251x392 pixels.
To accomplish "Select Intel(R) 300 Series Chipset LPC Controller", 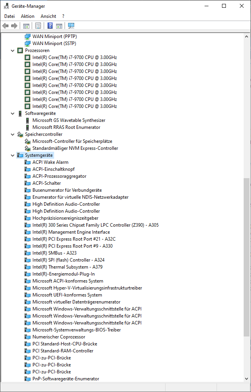I will click(x=96, y=225).
